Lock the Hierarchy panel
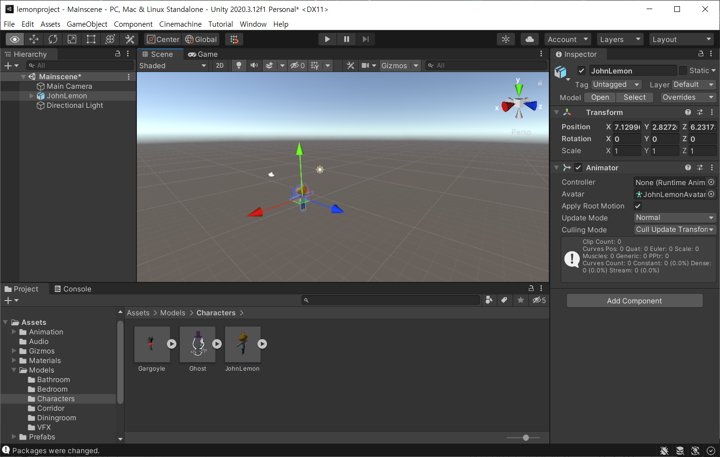This screenshot has height=457, width=720. pyautogui.click(x=118, y=54)
